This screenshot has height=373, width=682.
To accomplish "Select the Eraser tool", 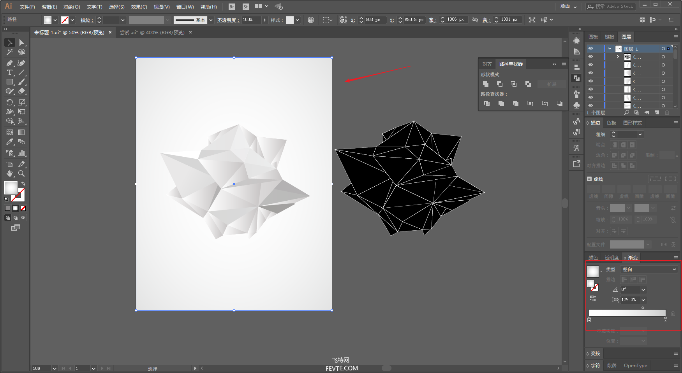I will click(22, 91).
